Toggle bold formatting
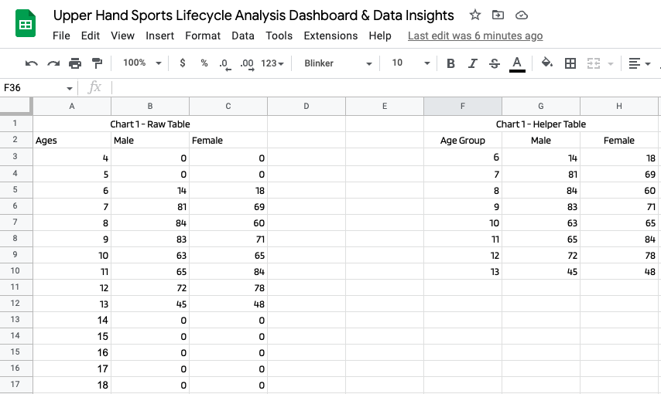The width and height of the screenshot is (661, 394). pyautogui.click(x=450, y=63)
